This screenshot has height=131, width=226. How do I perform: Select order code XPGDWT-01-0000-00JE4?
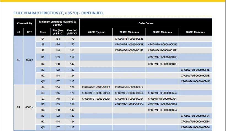pyautogui.click(x=96, y=99)
